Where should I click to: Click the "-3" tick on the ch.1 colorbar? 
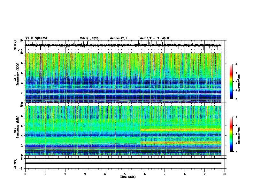coord(236,64)
